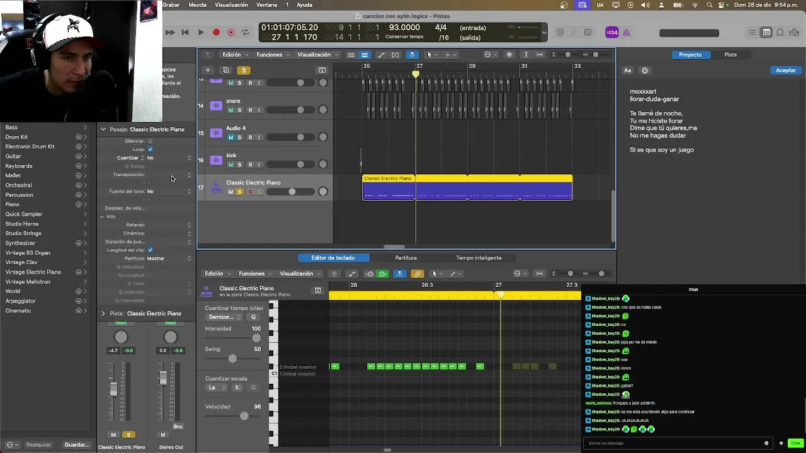Collapse the Pasaje region inspector
Screen dimensions: 806x453
[x=103, y=130]
